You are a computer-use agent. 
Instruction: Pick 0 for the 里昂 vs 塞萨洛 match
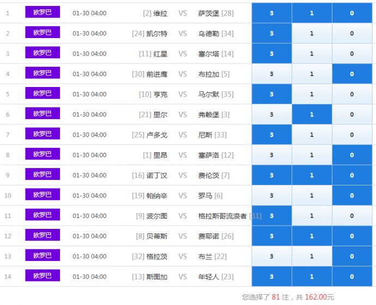tap(351, 155)
